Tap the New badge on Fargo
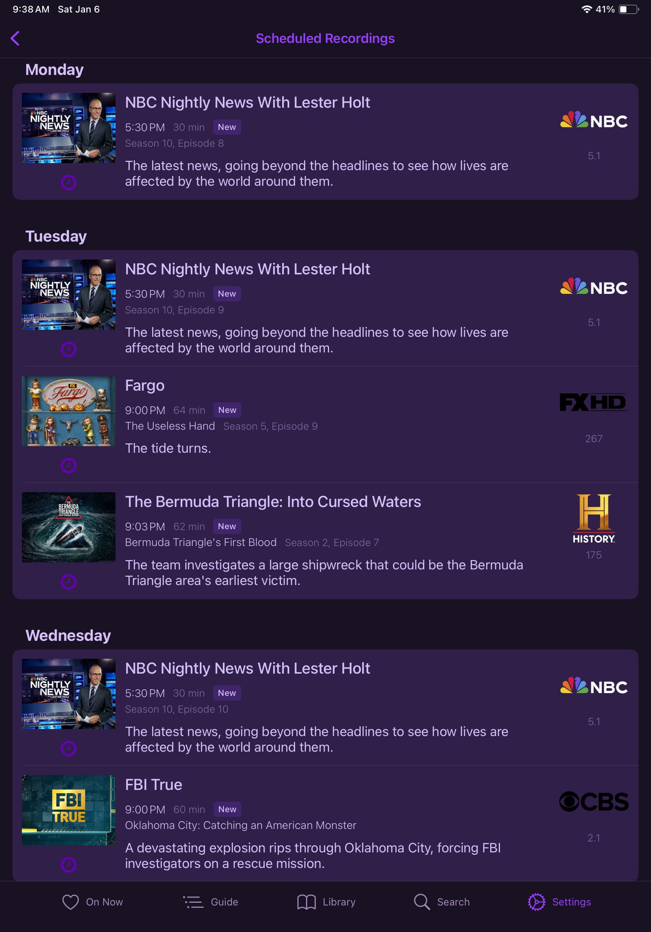 [227, 410]
